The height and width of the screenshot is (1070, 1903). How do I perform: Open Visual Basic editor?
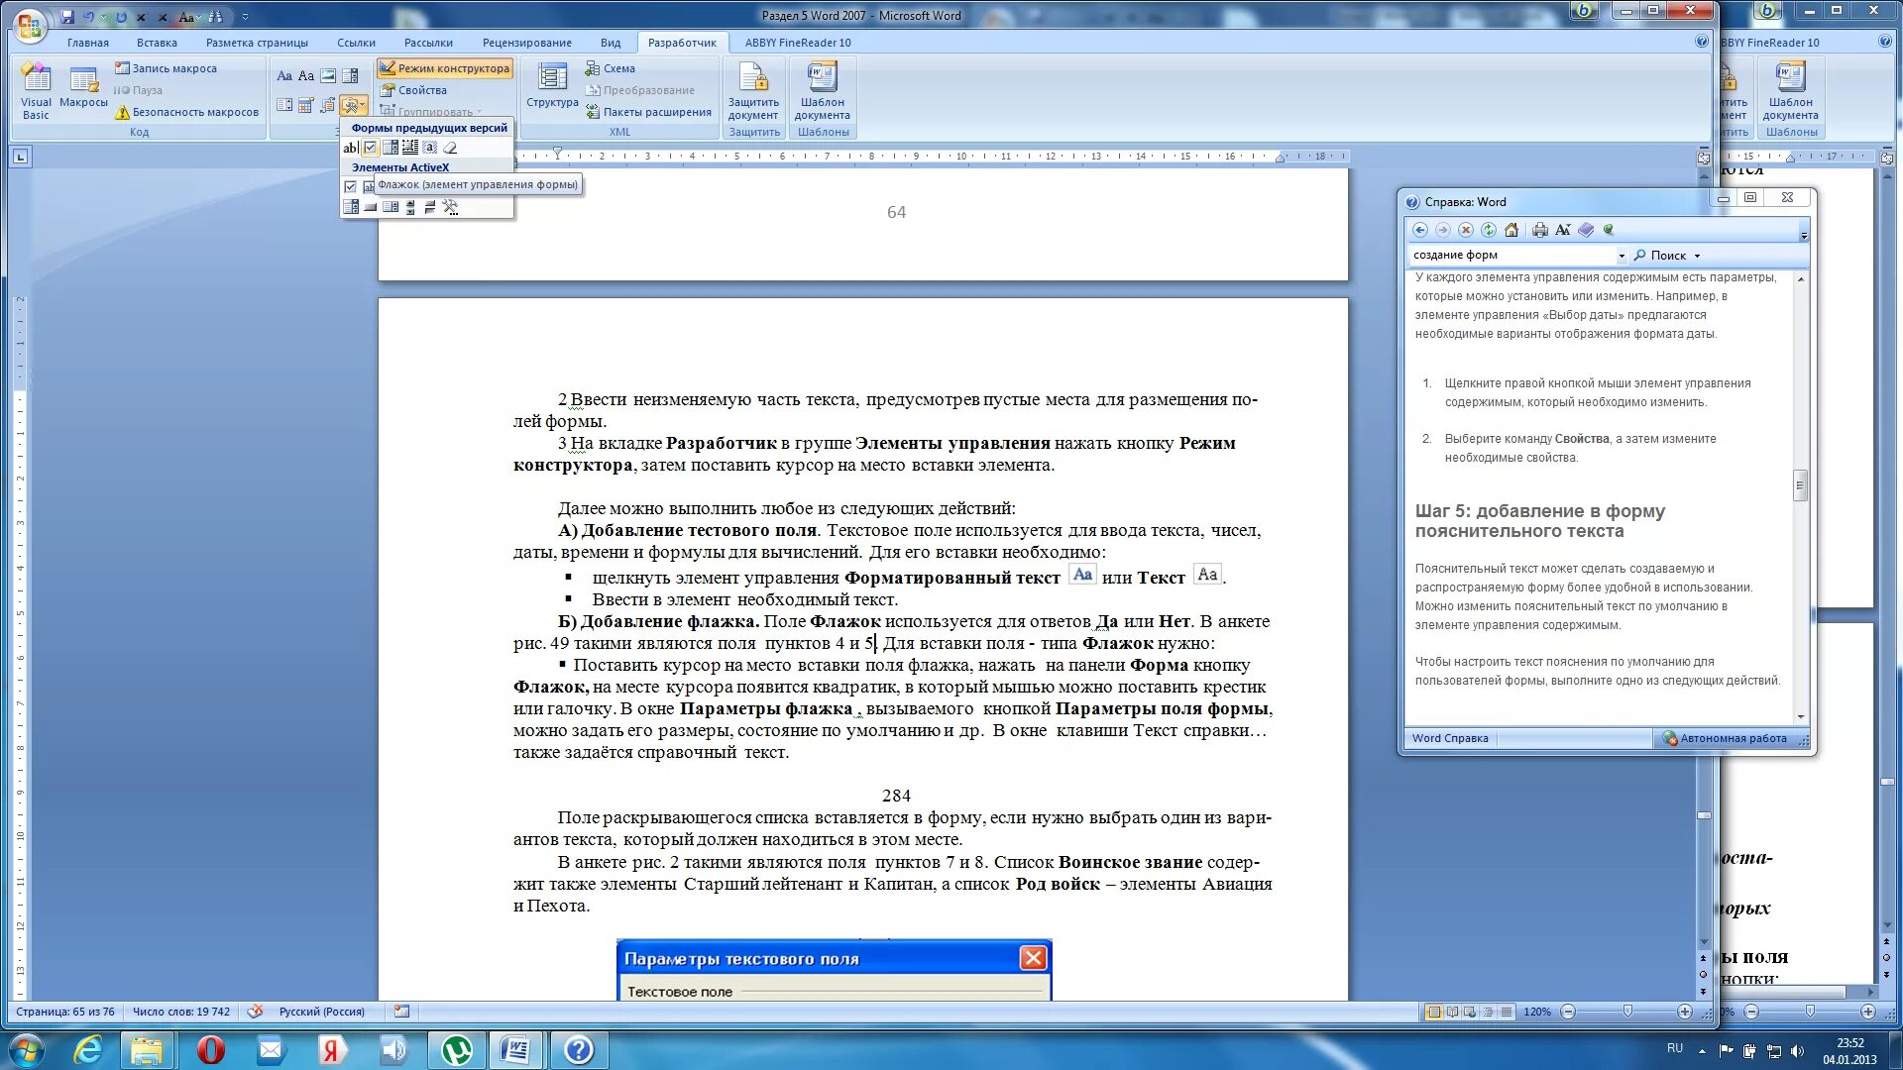pyautogui.click(x=36, y=89)
